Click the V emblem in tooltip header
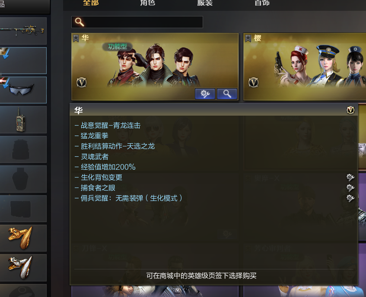This screenshot has height=297, width=366. tap(350, 110)
